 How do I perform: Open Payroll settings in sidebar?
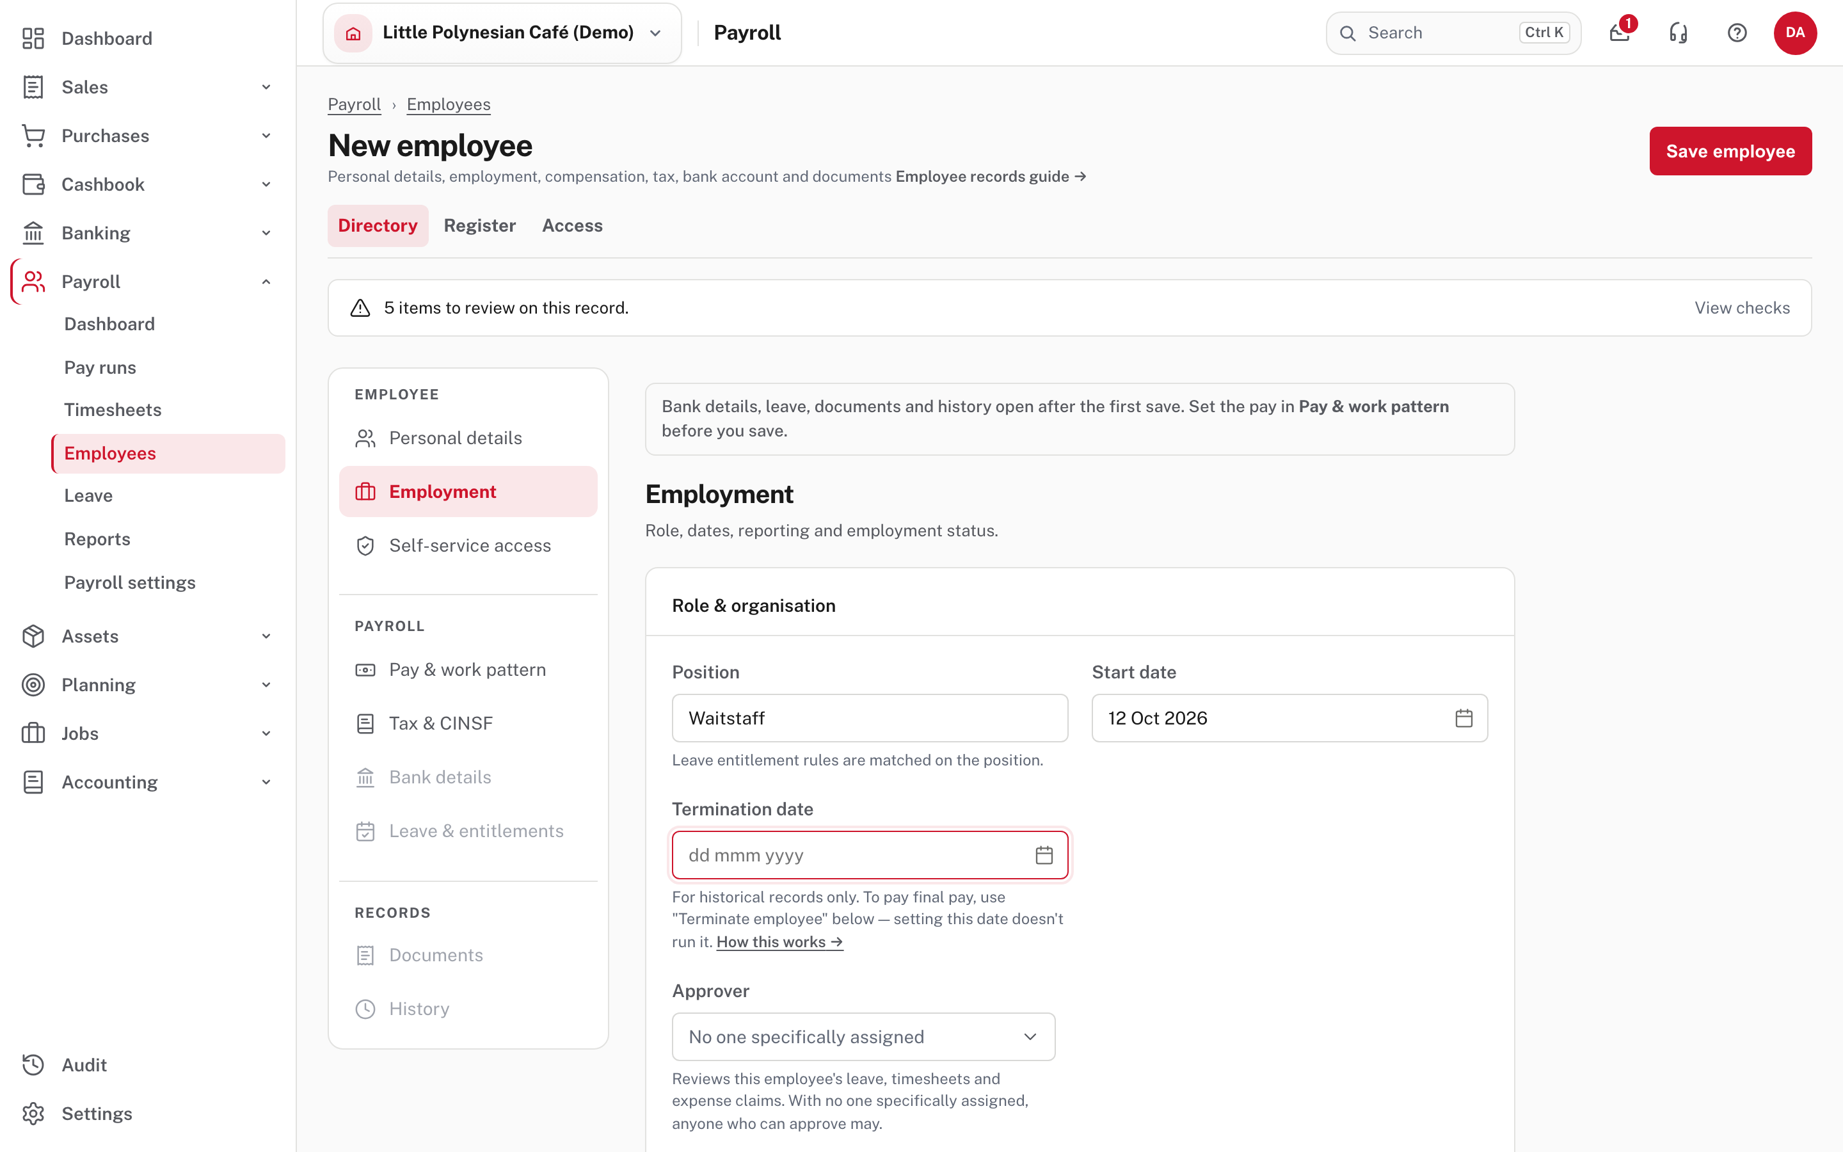coord(168,582)
